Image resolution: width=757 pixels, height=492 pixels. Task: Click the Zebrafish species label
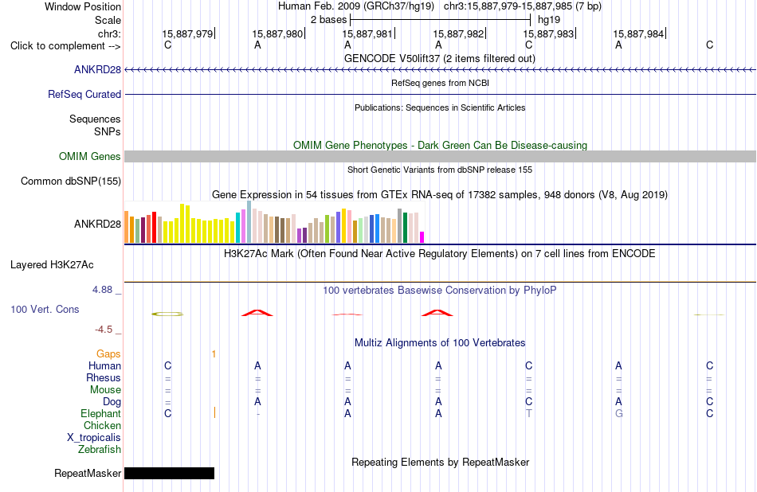click(100, 449)
